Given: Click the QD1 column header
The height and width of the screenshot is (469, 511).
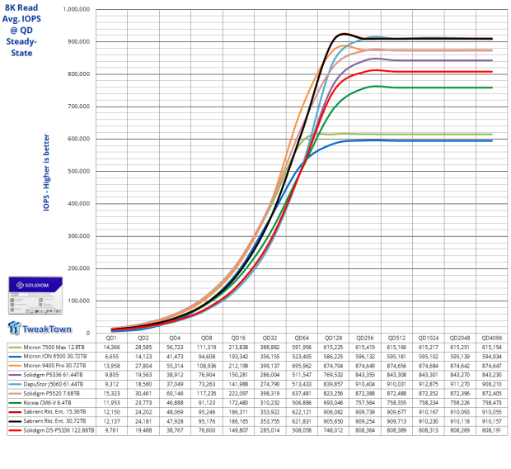Looking at the screenshot, I should [111, 338].
